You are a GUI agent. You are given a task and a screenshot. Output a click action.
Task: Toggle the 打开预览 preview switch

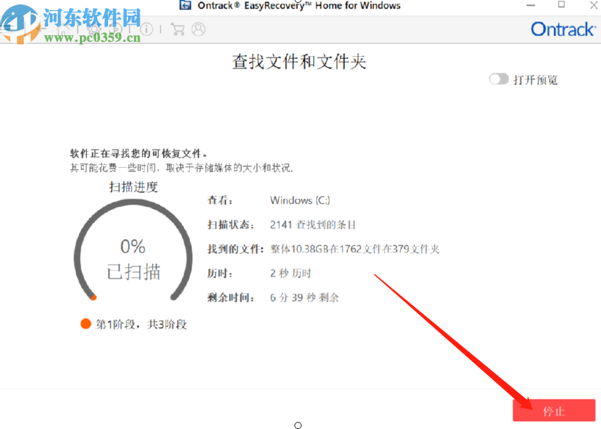tap(499, 79)
